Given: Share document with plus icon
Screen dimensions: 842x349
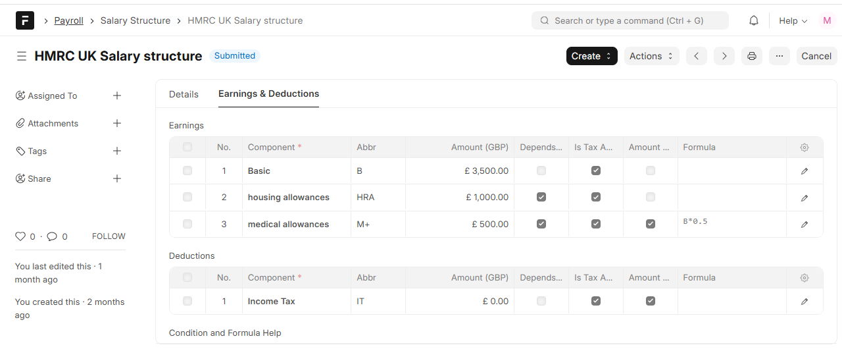Looking at the screenshot, I should (117, 178).
